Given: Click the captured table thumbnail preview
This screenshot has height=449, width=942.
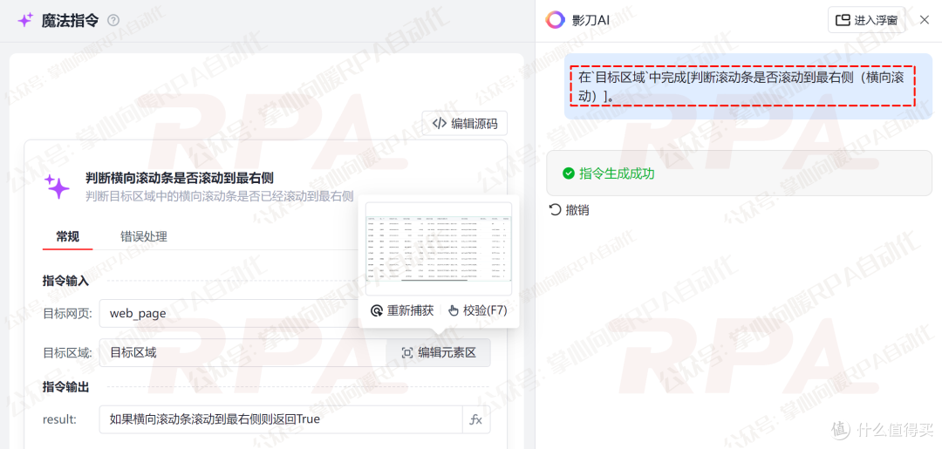Looking at the screenshot, I should [x=439, y=248].
